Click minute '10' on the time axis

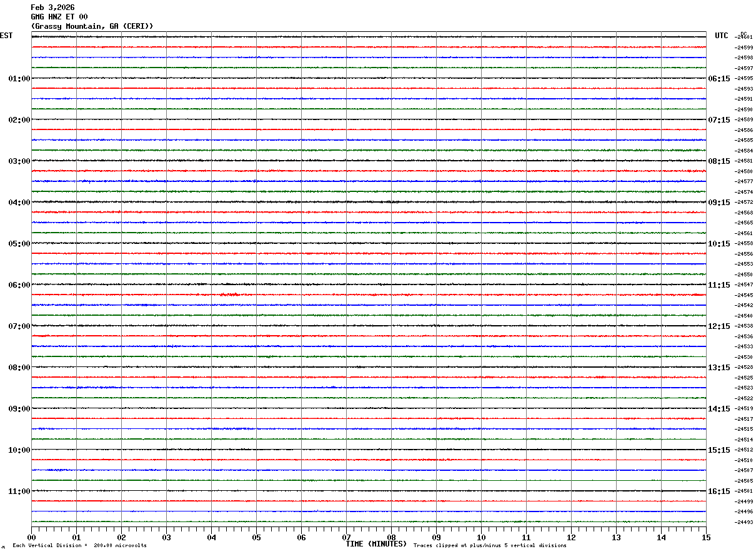(481, 537)
